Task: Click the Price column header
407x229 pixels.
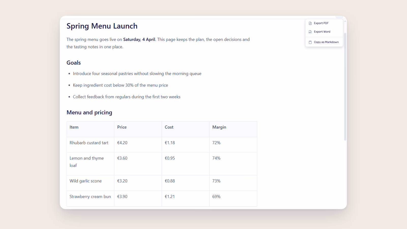Action: coord(138,129)
